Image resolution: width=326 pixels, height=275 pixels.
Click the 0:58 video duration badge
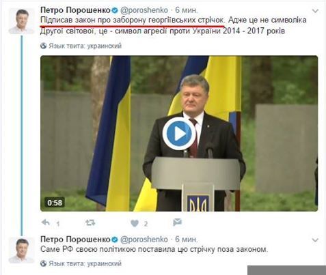pos(55,203)
